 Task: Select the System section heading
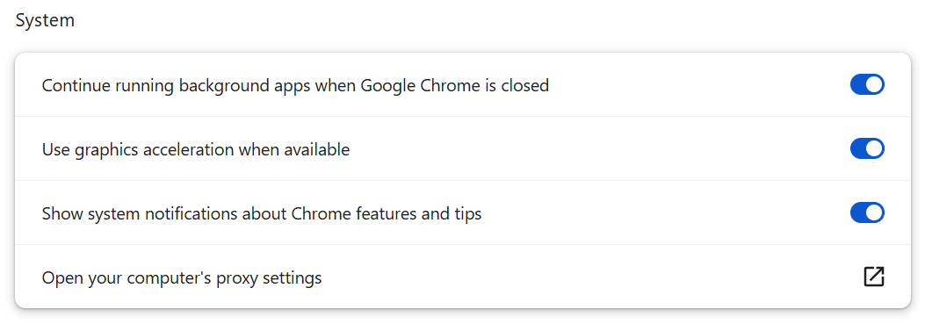coord(45,21)
